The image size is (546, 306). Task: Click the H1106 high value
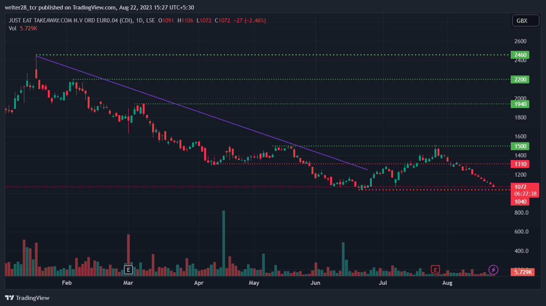[x=185, y=20]
